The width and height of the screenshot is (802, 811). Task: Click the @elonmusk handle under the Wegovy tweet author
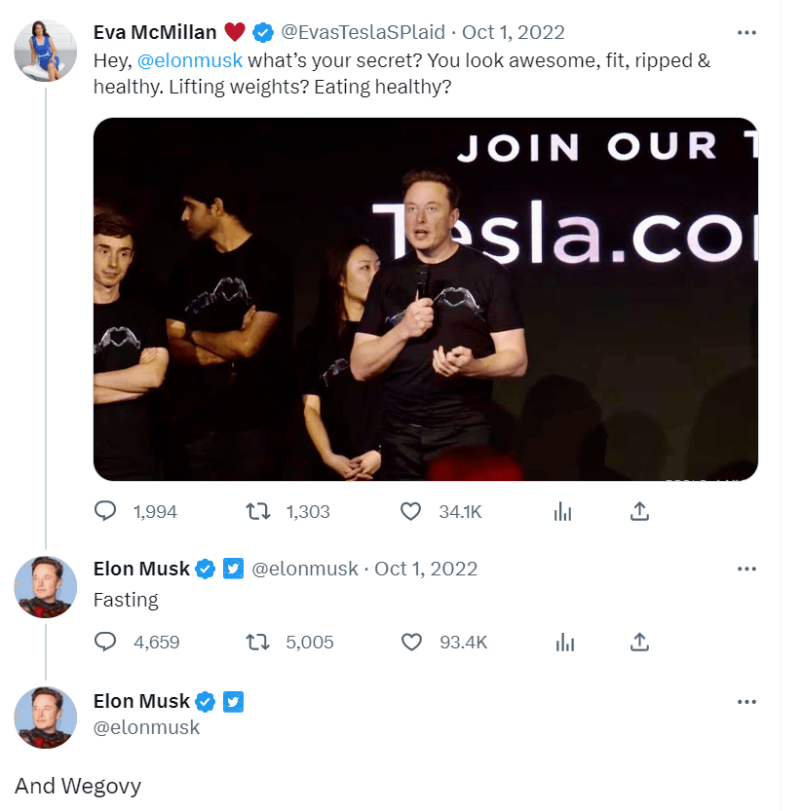pos(146,727)
